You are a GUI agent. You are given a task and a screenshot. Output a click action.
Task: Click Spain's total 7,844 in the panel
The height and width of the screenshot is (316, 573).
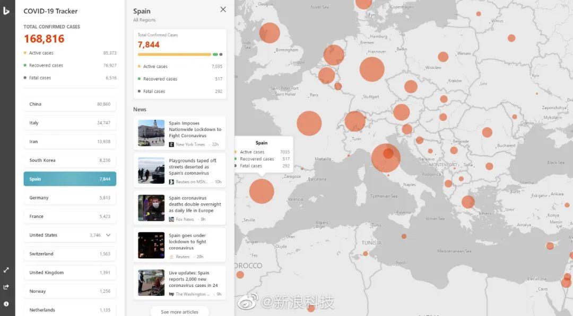149,45
